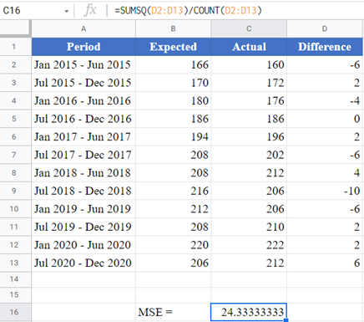Select cell Jul 2019 - Dec 2019

tap(83, 227)
